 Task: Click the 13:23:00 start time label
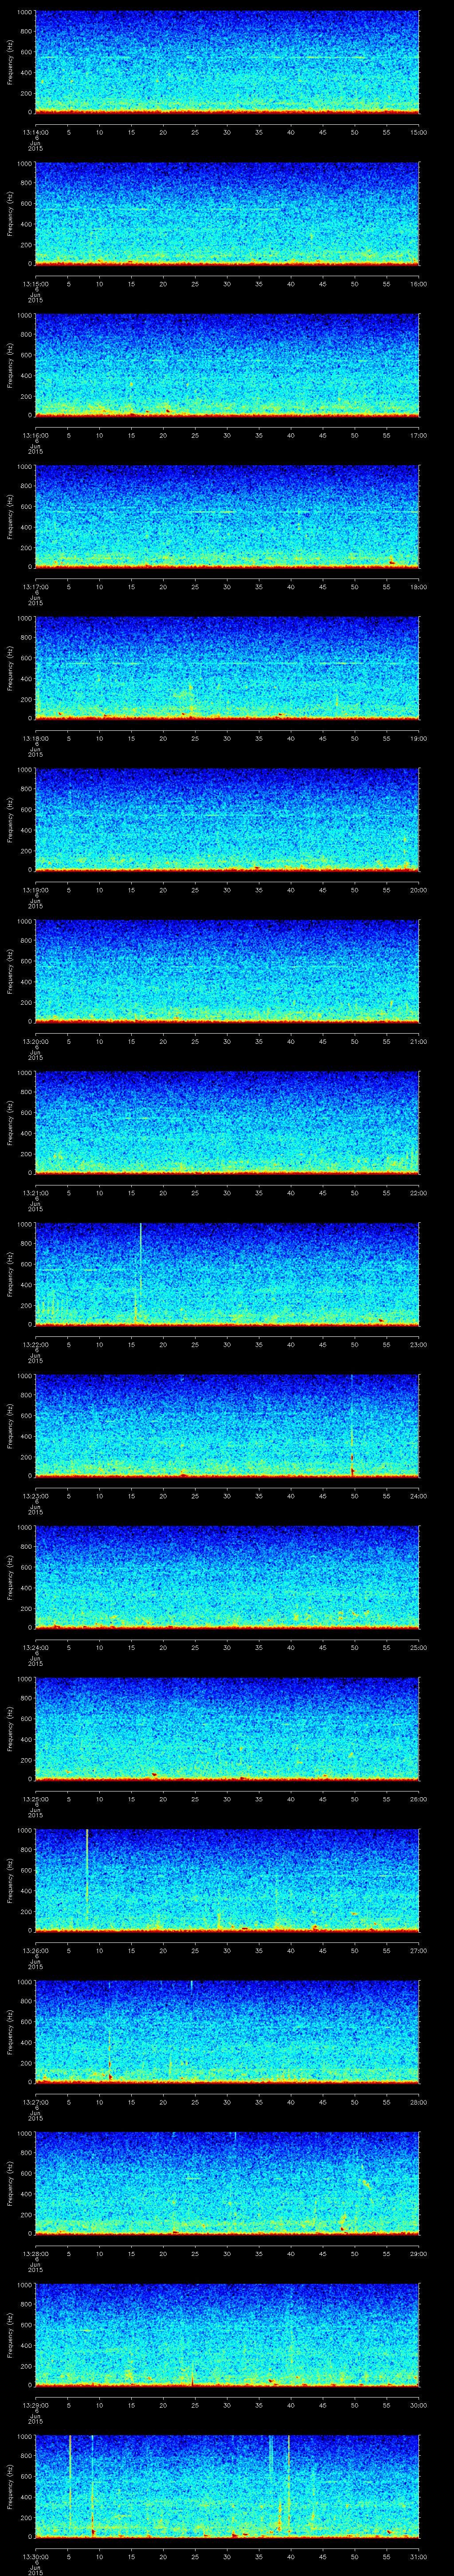[x=35, y=1496]
